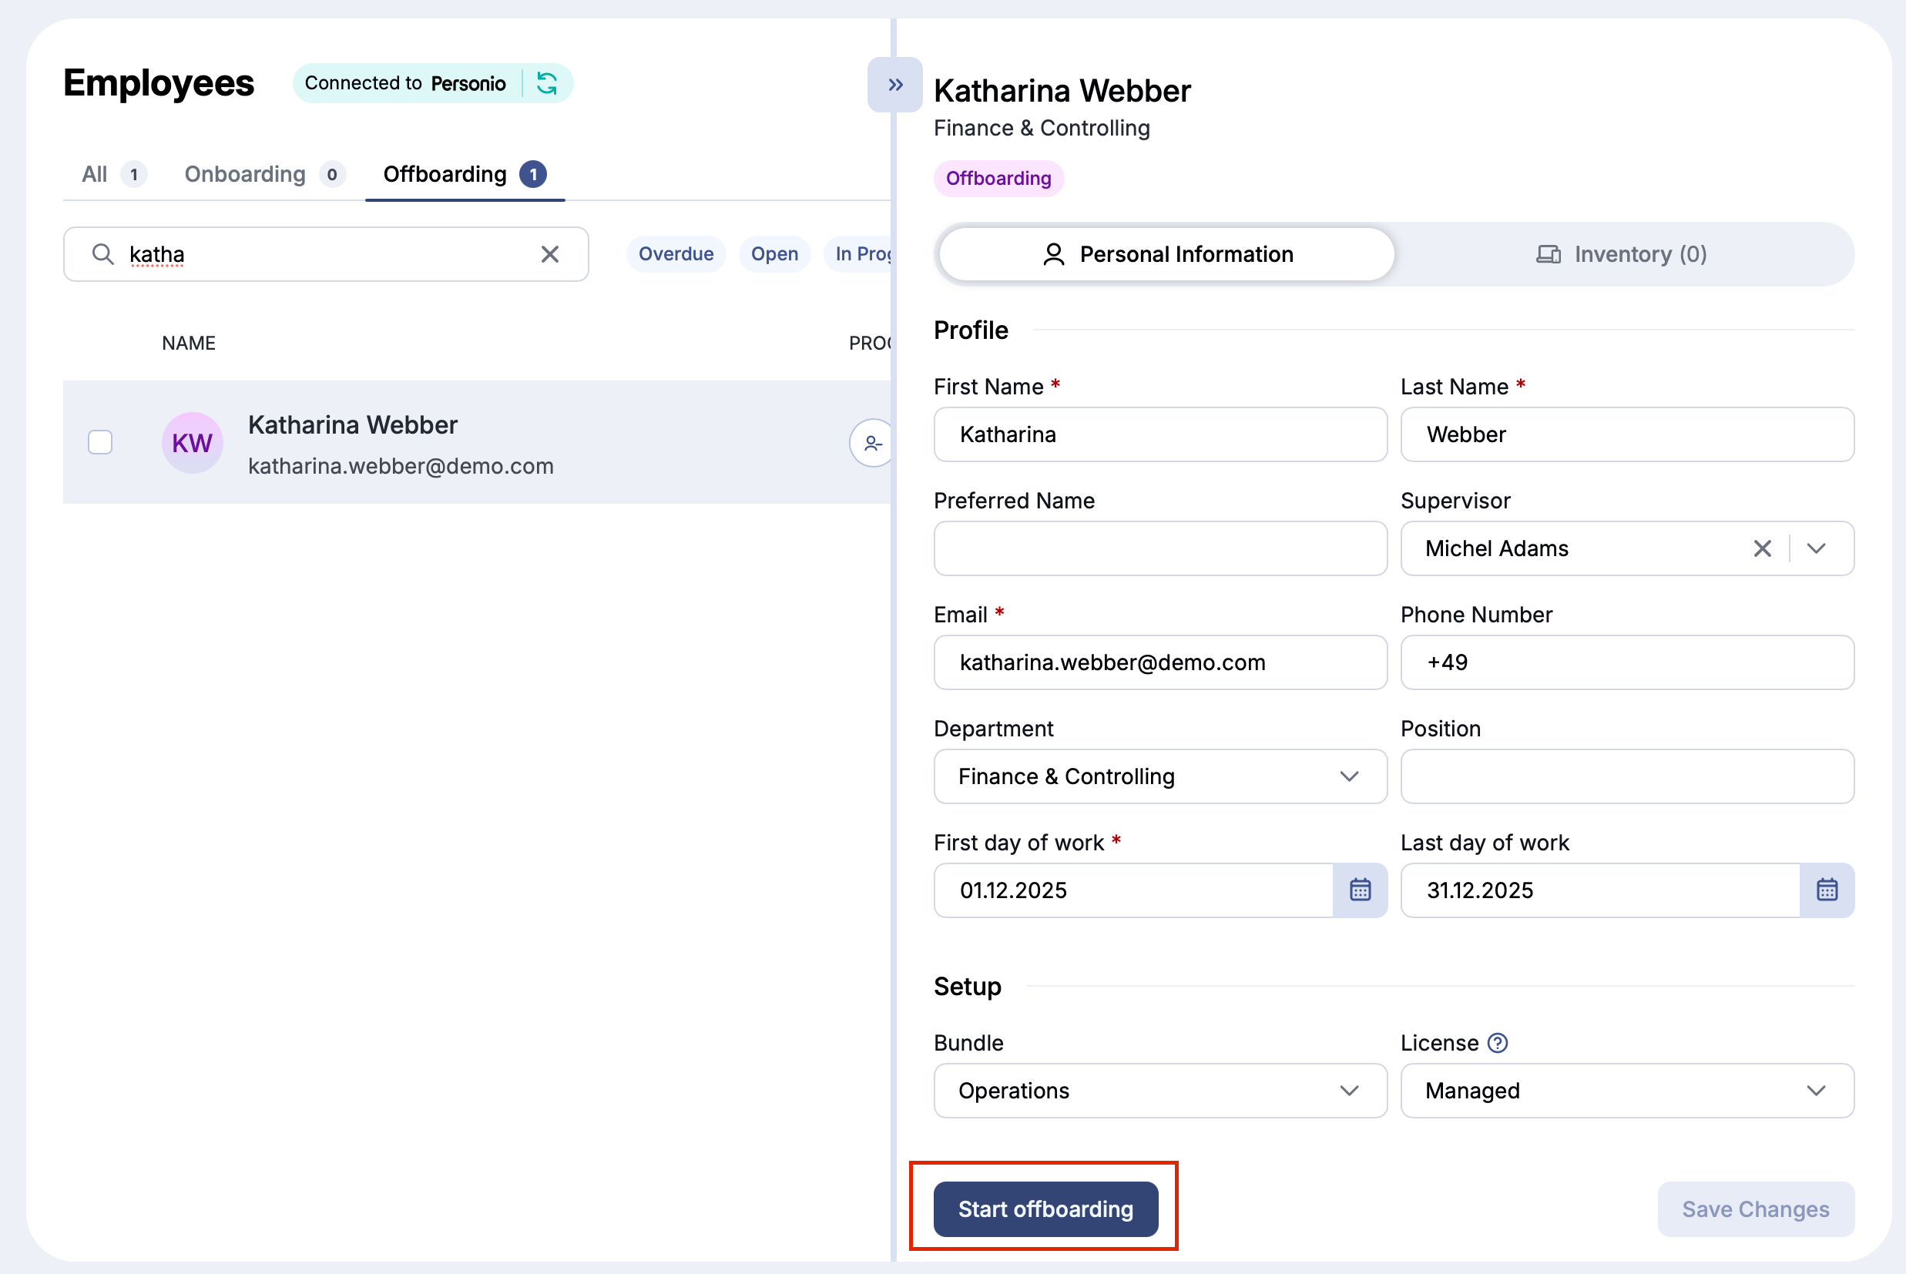Select the checkbox next to Katharina Webber
This screenshot has width=1906, height=1274.
pyautogui.click(x=100, y=443)
